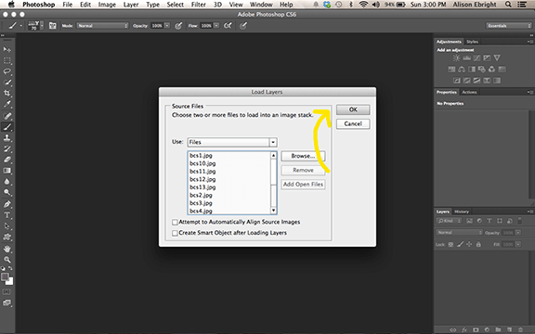Add a Curves adjustment

[x=476, y=58]
